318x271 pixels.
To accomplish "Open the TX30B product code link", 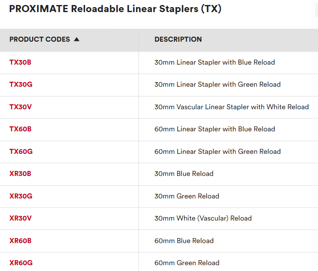I will coord(20,63).
